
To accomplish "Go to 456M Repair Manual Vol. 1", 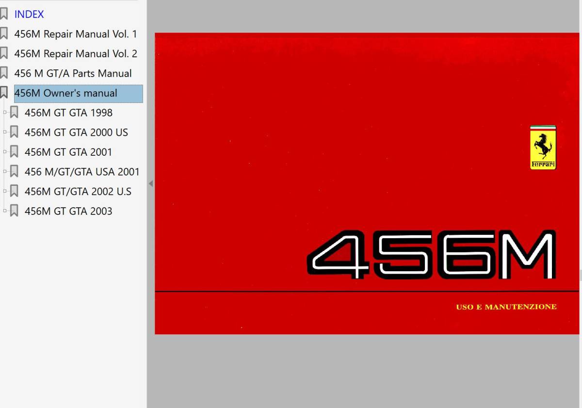I will [x=76, y=34].
